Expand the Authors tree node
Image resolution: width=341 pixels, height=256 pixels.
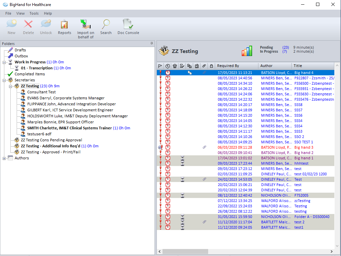[x=4, y=158]
